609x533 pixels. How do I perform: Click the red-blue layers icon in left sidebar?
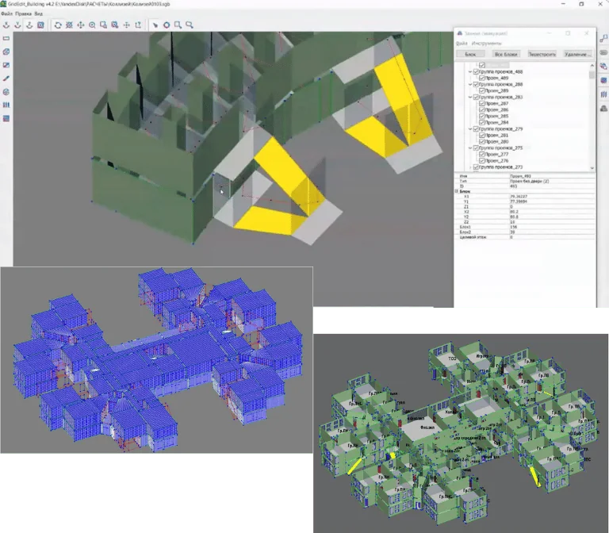[x=6, y=118]
